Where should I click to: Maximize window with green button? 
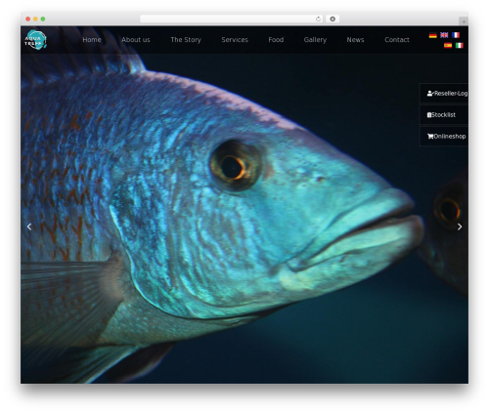(43, 19)
